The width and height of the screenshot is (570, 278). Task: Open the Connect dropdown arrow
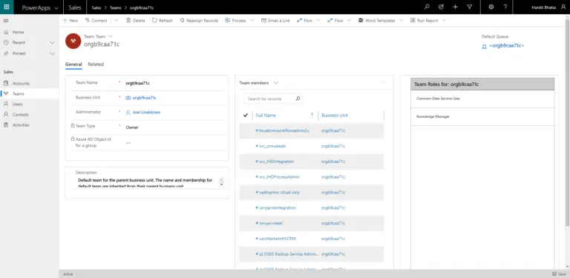click(x=117, y=21)
